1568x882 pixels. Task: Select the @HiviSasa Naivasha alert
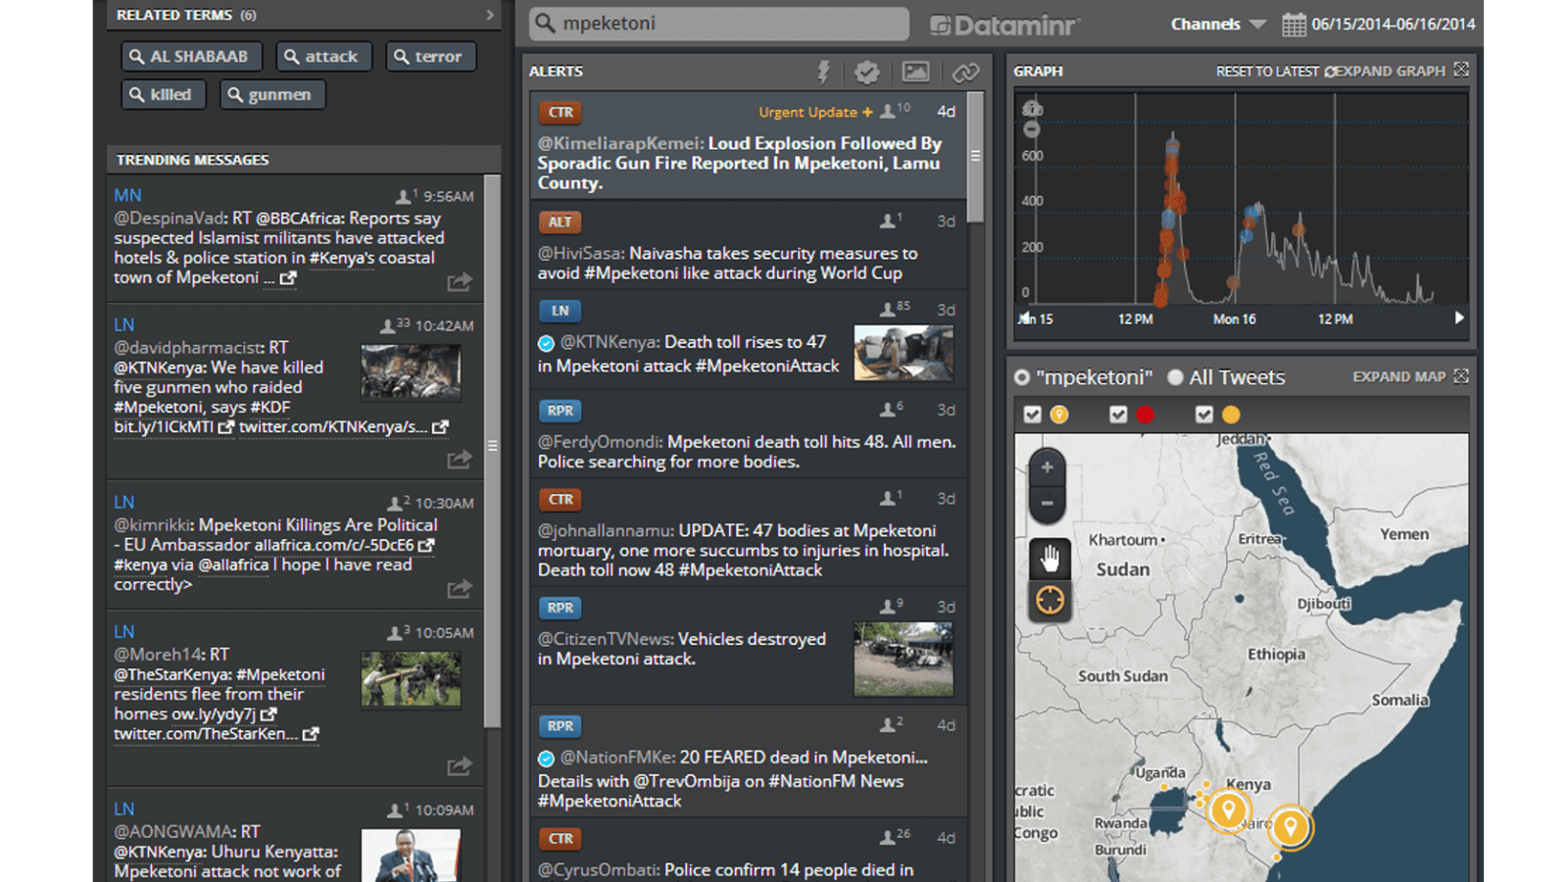(x=748, y=246)
